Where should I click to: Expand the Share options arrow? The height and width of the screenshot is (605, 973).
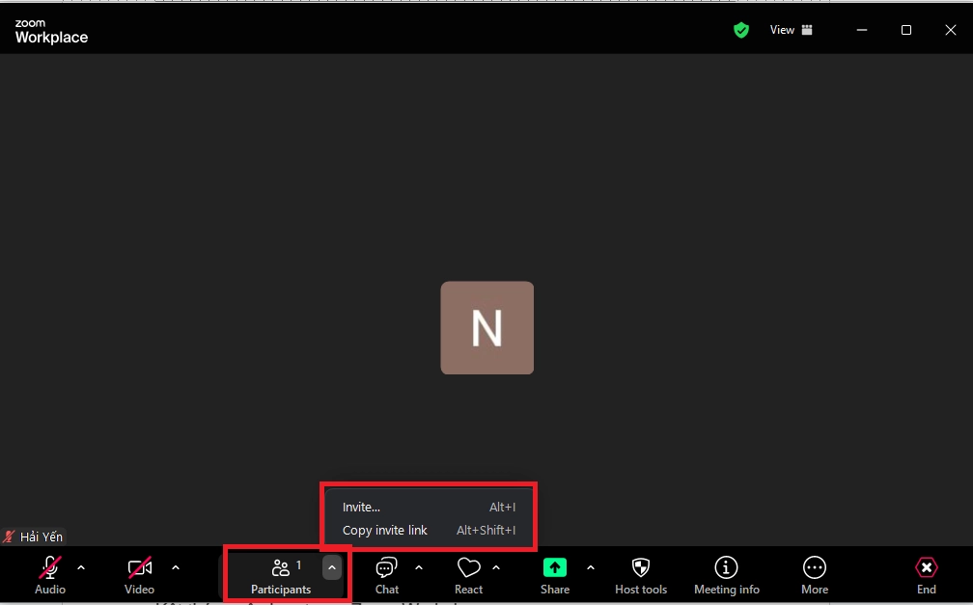tap(591, 567)
